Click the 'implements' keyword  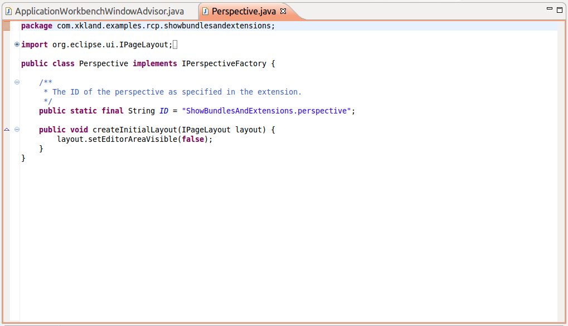coord(154,63)
